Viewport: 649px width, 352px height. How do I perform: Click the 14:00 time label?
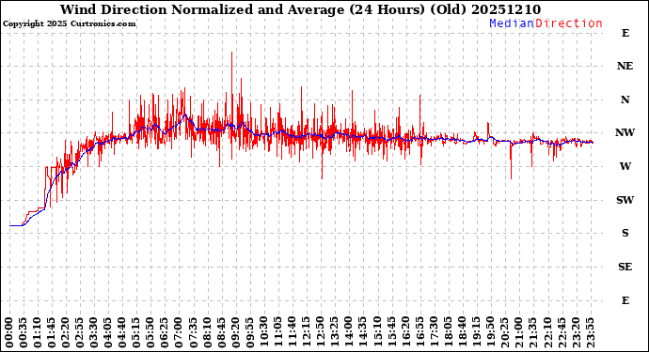[349, 332]
